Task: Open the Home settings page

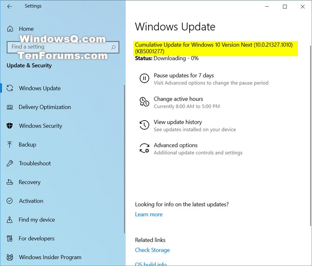Action: pos(26,29)
